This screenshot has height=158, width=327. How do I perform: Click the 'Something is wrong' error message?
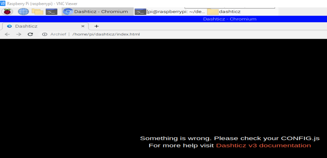pos(230,138)
